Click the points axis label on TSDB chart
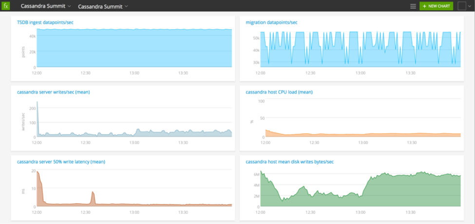 pos(23,52)
